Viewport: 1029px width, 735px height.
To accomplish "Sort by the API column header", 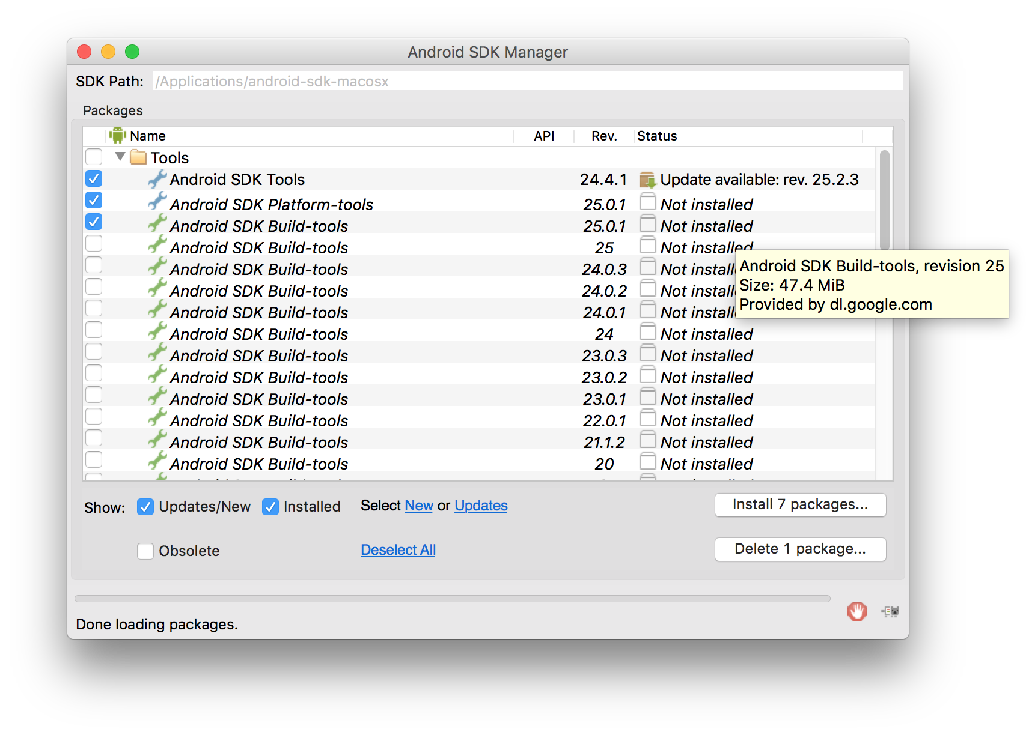I will pyautogui.click(x=544, y=136).
